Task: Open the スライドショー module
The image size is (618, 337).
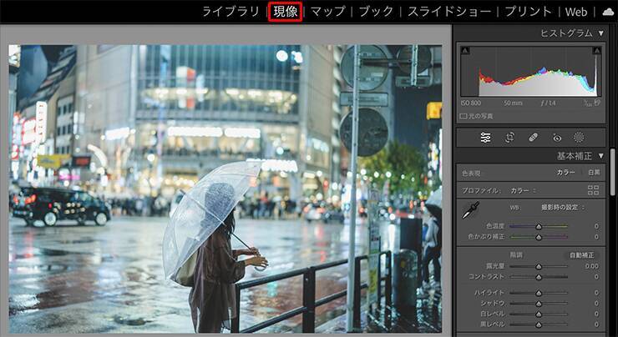Action: (x=451, y=12)
